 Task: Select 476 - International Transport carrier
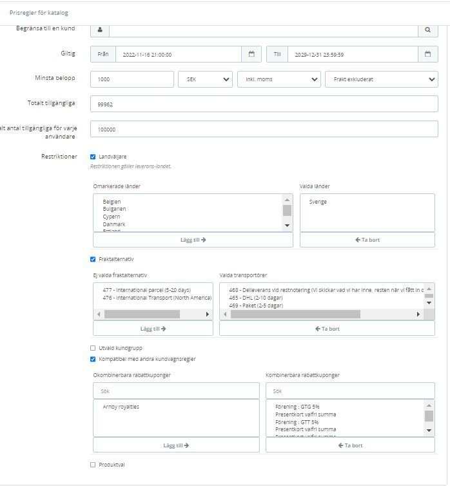[157, 298]
